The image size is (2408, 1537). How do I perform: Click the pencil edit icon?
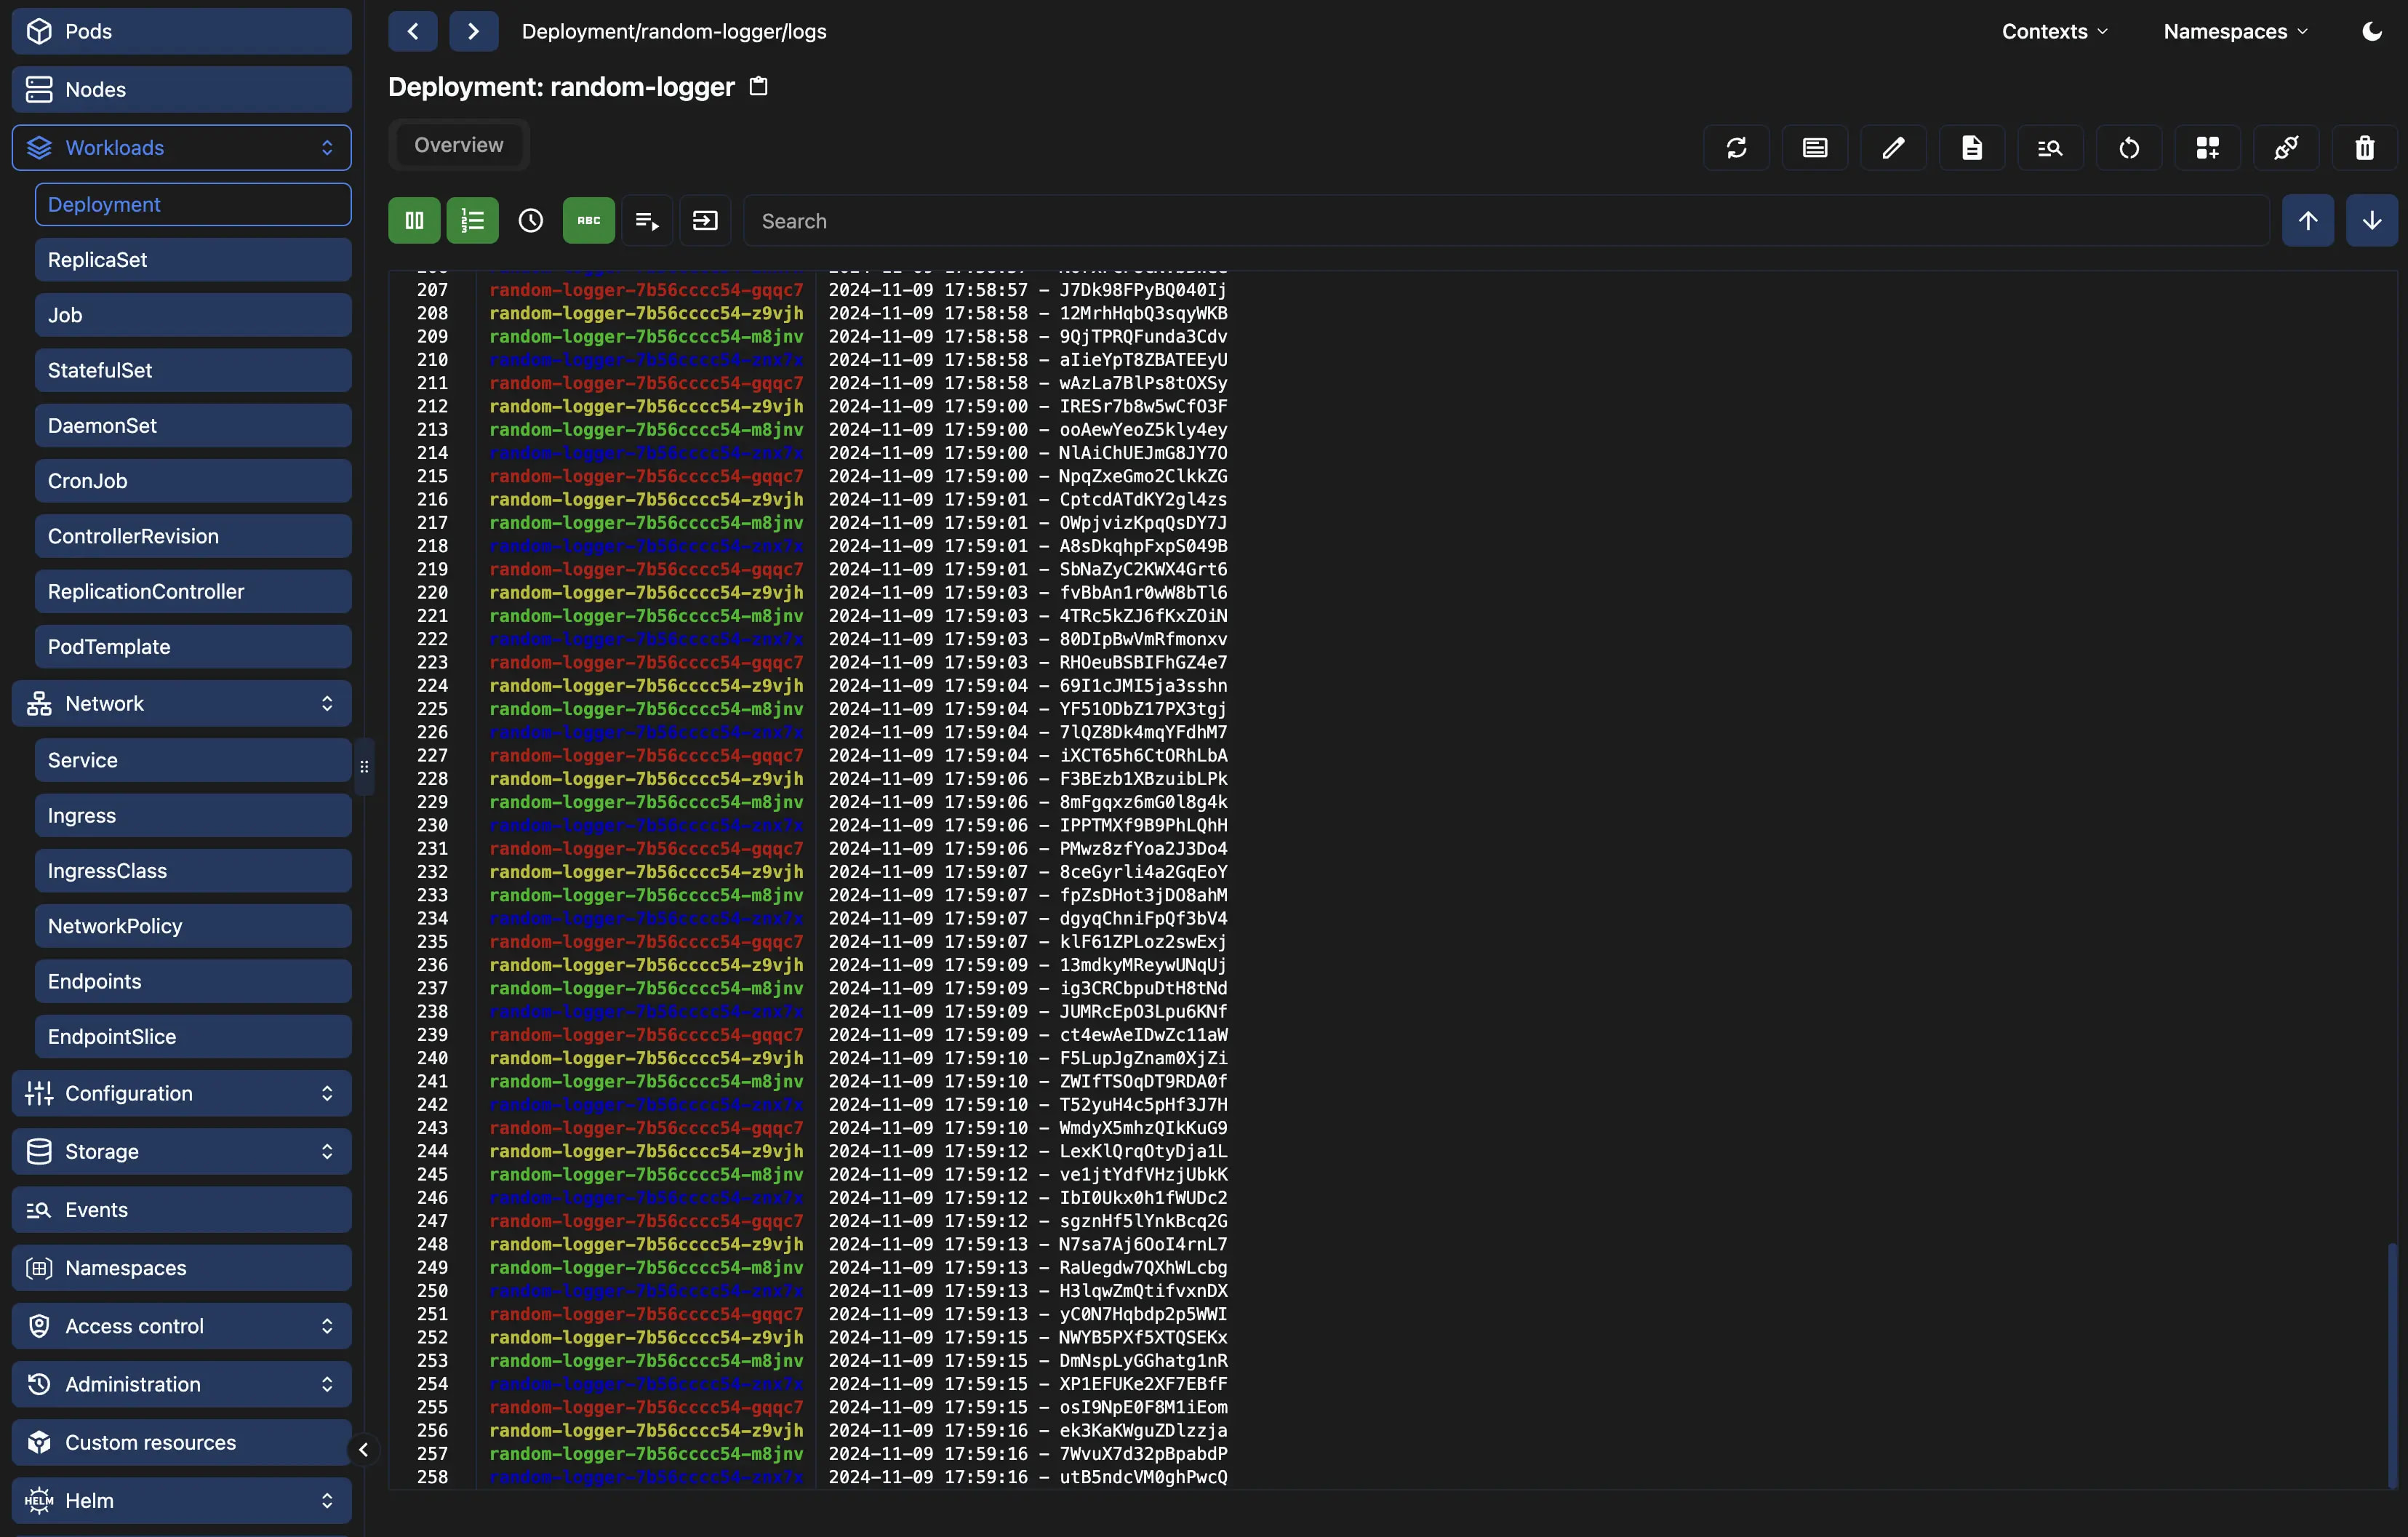[1893, 148]
